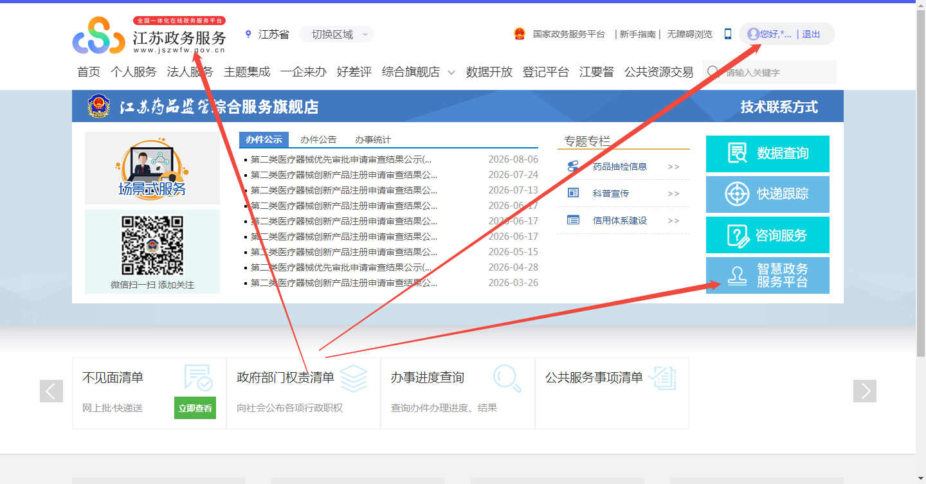
Task: Open 技术联系方式 link
Action: pyautogui.click(x=779, y=107)
